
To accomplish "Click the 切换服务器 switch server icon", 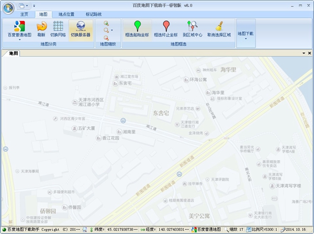I will [x=81, y=29].
